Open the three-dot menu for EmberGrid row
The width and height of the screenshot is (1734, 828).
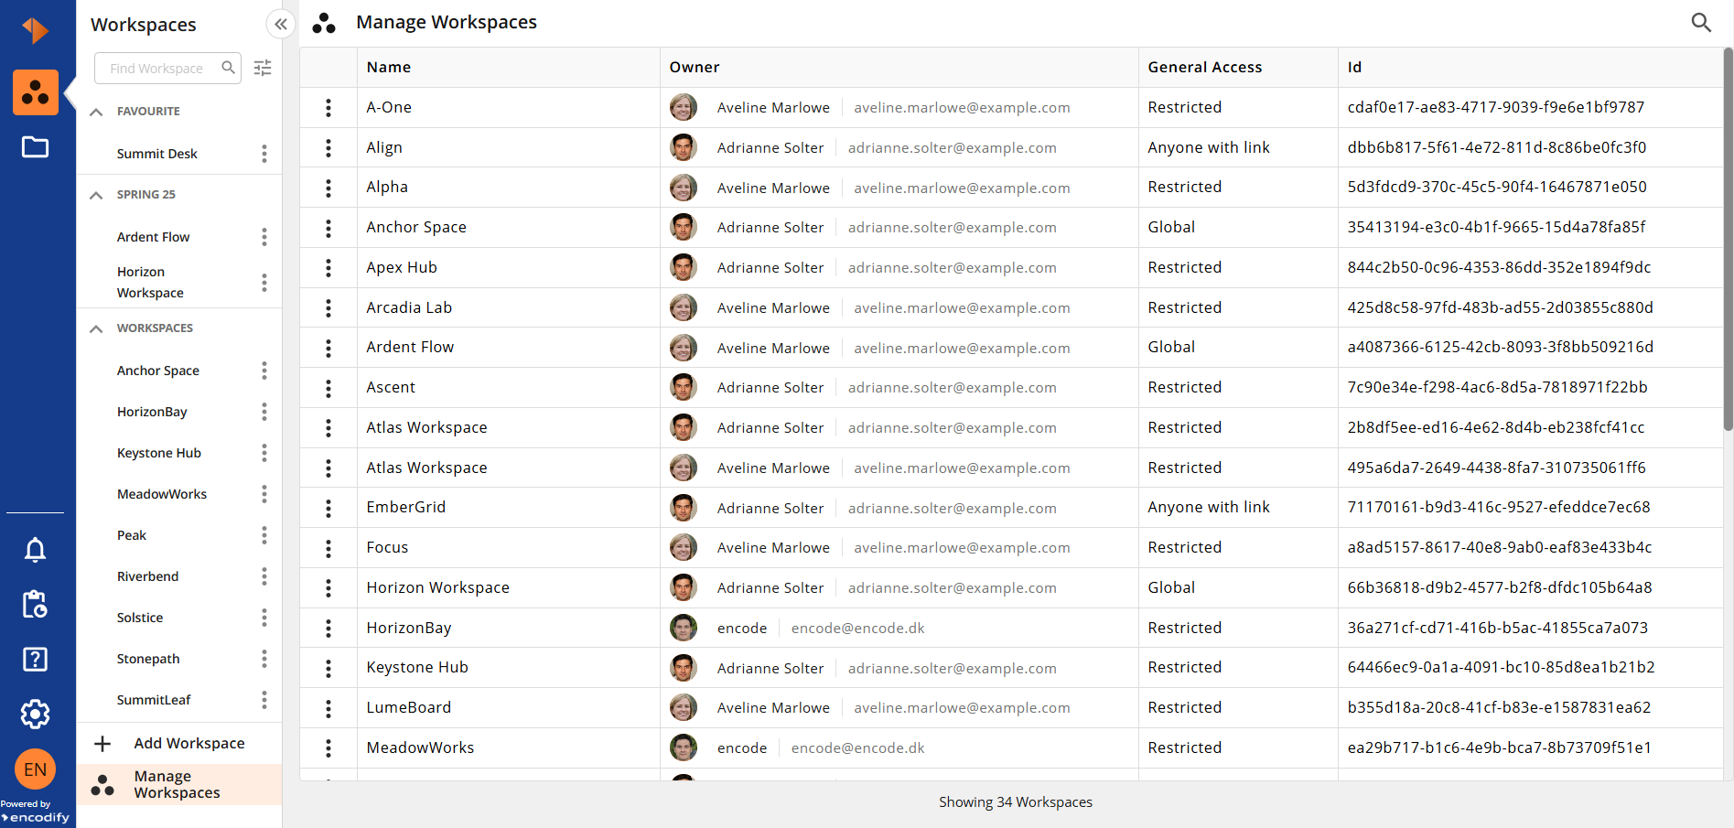pos(328,508)
